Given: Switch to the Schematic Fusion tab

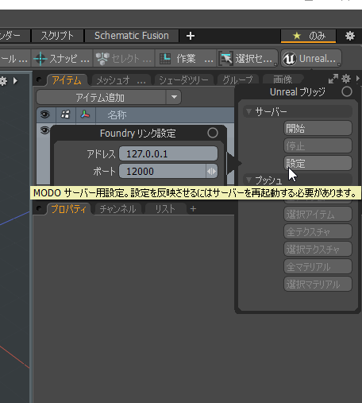Looking at the screenshot, I should point(132,36).
